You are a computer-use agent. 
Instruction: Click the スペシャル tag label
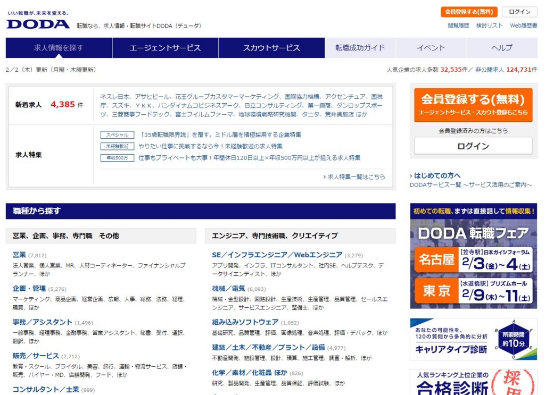117,135
